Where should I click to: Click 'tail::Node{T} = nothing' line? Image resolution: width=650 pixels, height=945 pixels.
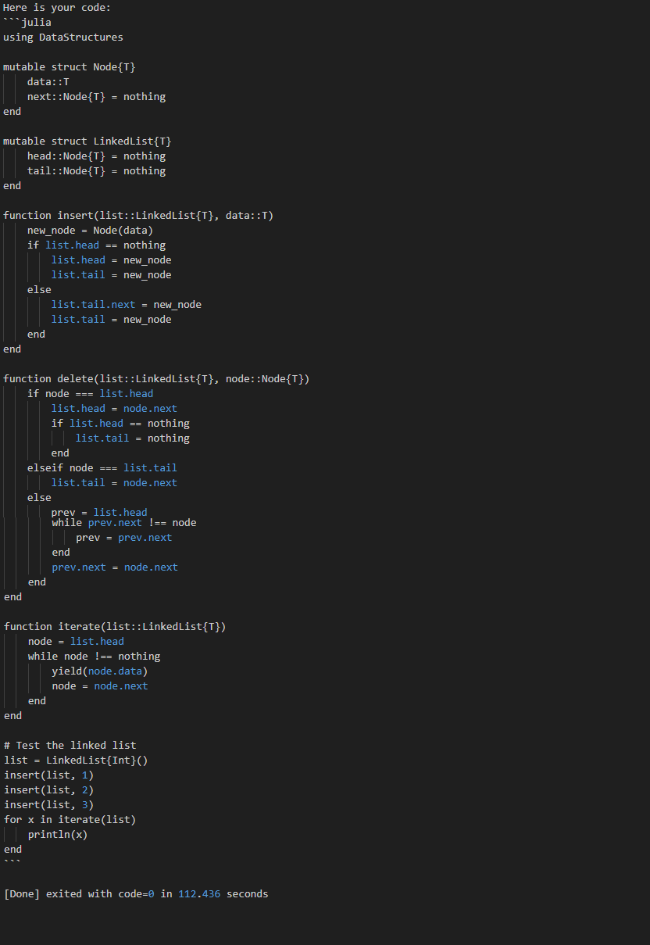(96, 171)
